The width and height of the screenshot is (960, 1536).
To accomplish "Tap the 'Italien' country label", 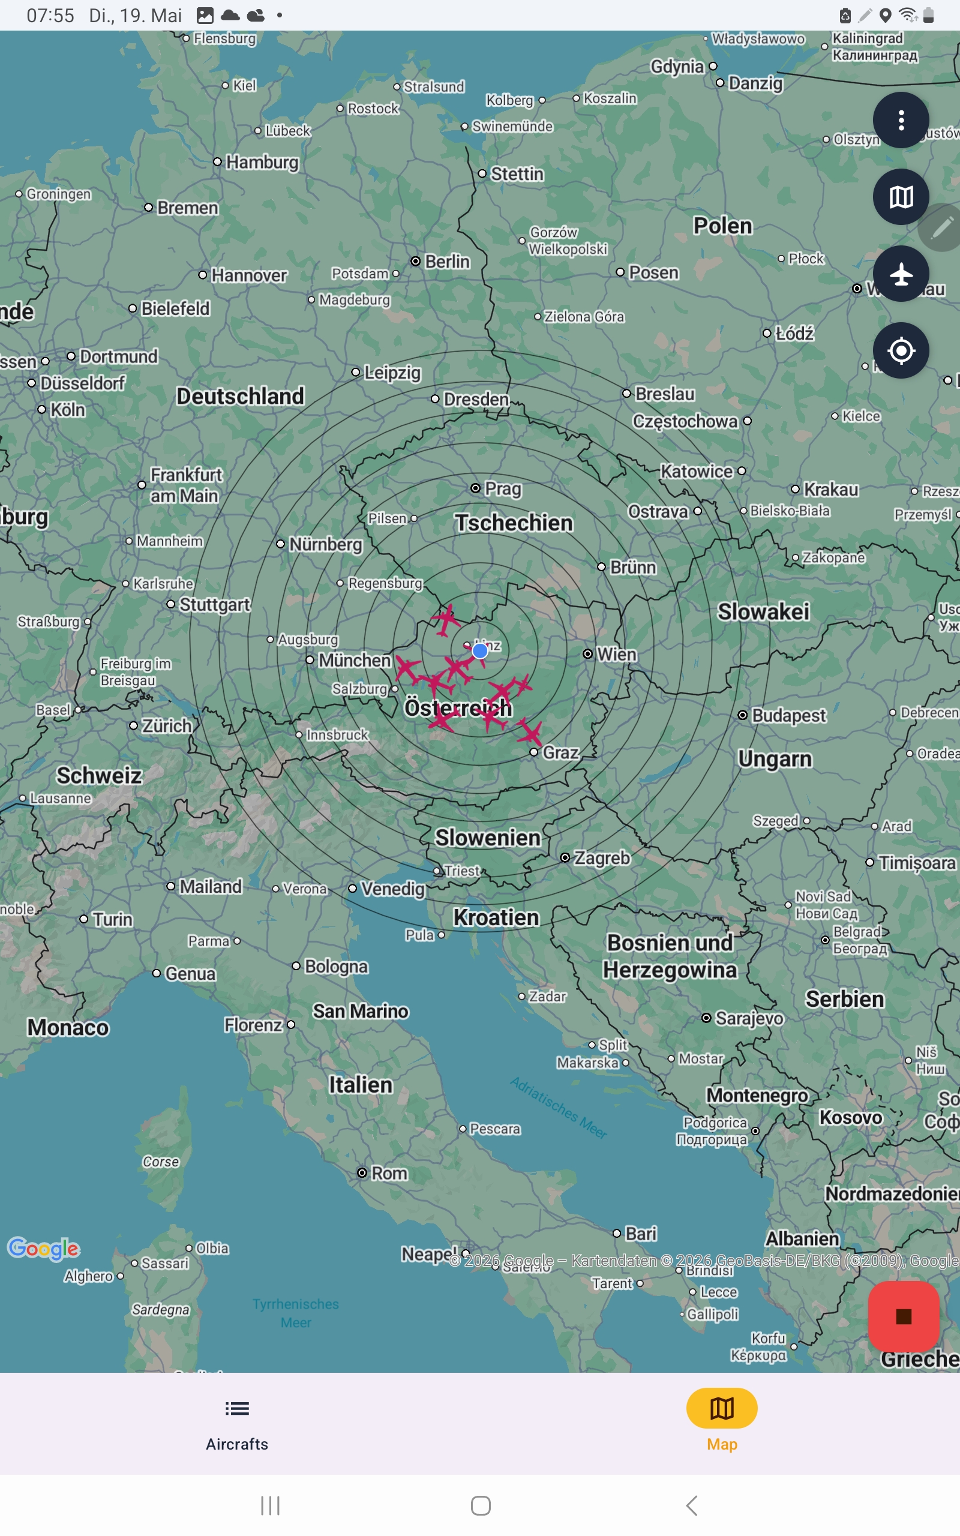I will [x=360, y=1085].
